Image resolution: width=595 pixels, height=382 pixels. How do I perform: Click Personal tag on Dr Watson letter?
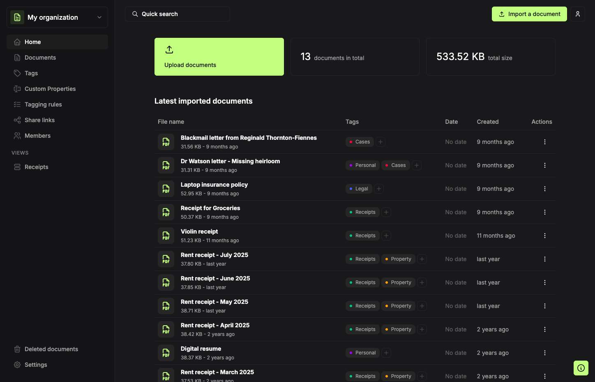coord(363,165)
